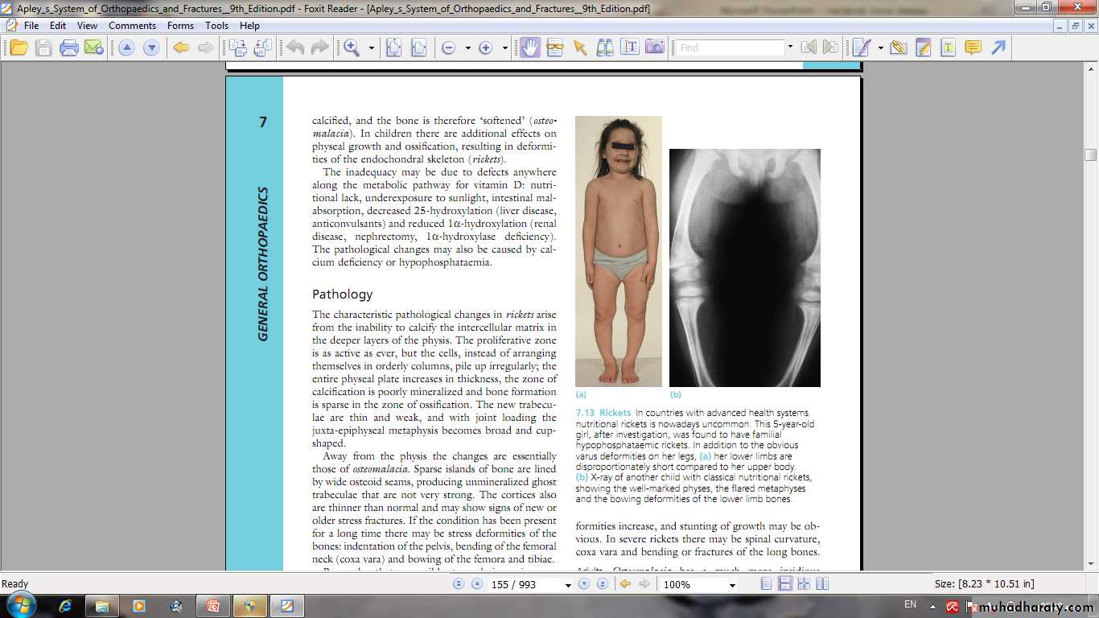
Task: Switch to continuous page layout in status bar
Action: [784, 584]
